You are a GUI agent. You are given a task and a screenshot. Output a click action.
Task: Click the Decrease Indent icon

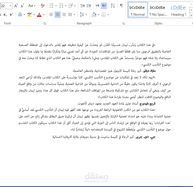tap(83, 6)
